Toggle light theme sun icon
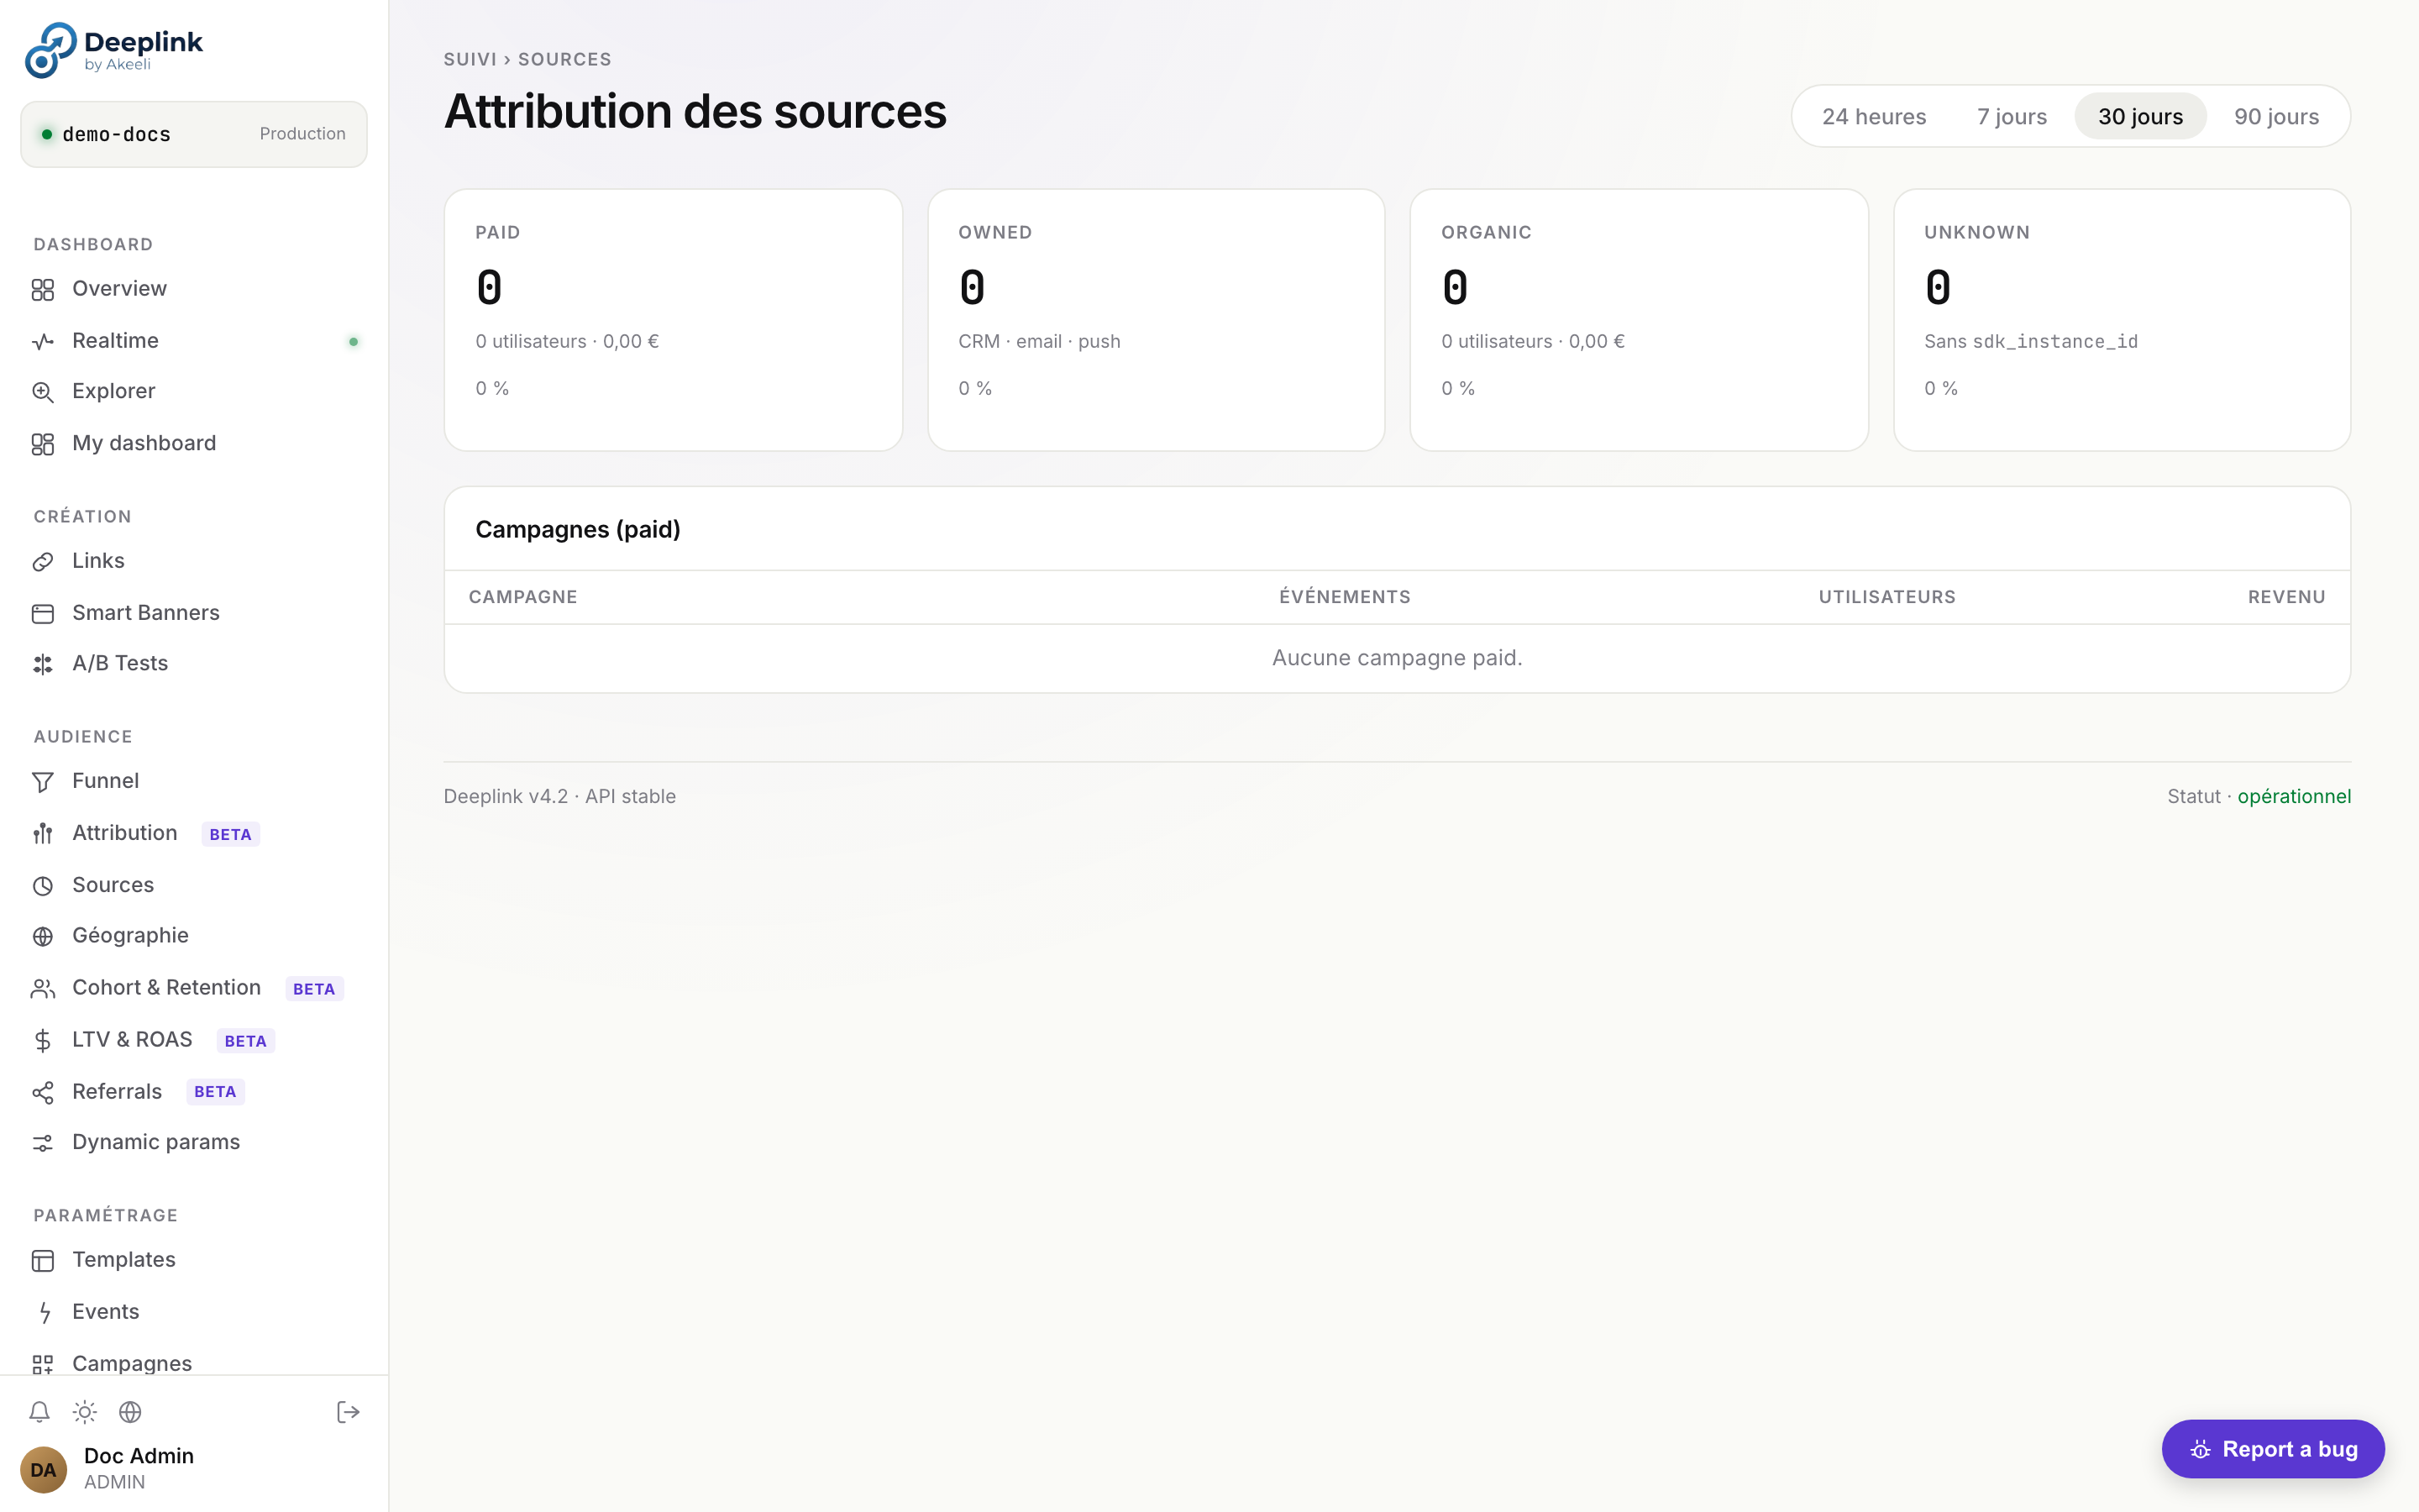The image size is (2419, 1512). tap(85, 1412)
